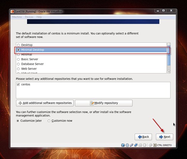
Task: Select the Basic Server option
Action: [x=18, y=59]
